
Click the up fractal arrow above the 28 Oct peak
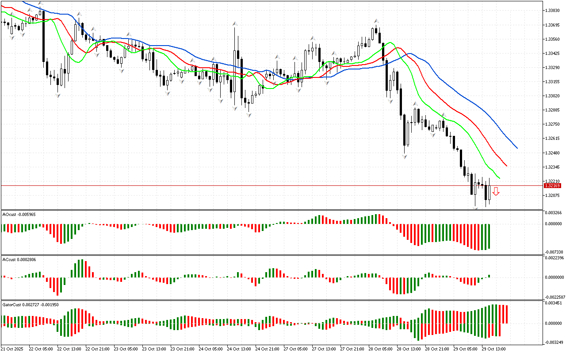click(x=376, y=20)
